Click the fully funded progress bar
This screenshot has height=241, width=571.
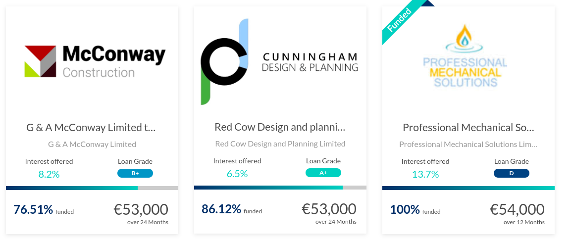pyautogui.click(x=468, y=188)
